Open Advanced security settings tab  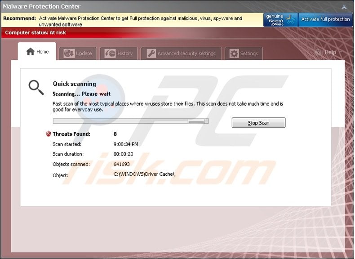pyautogui.click(x=181, y=54)
